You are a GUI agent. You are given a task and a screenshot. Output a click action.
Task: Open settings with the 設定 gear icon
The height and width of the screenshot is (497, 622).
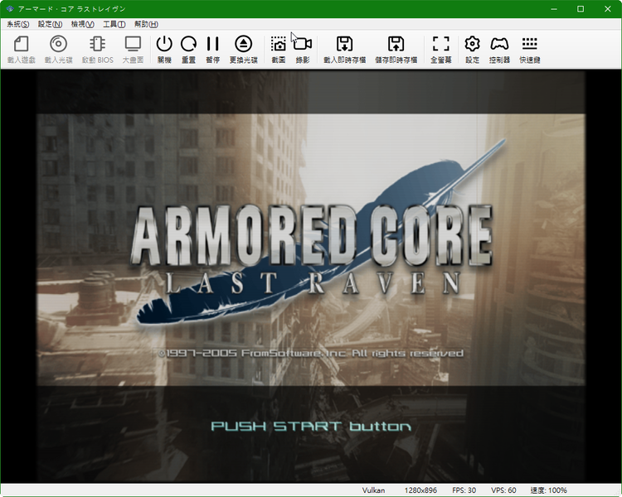point(472,49)
